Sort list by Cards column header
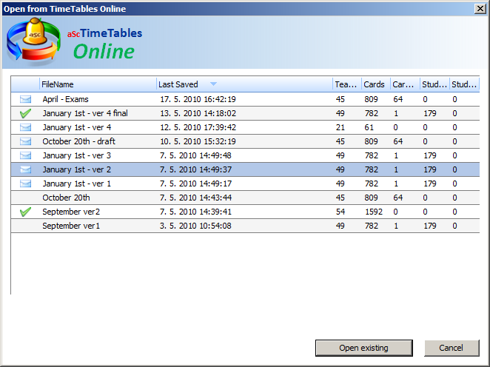 (x=375, y=84)
